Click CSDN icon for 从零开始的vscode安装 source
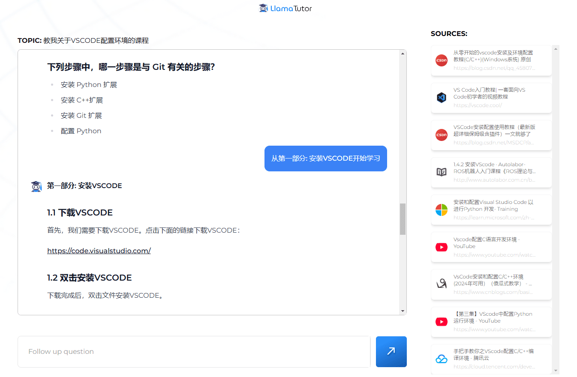The height and width of the screenshot is (377, 577). [x=442, y=60]
